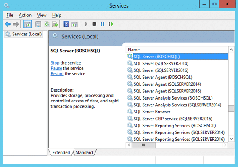This screenshot has height=167, width=238.
Task: Switch to the Extended tab
Action: (61, 152)
